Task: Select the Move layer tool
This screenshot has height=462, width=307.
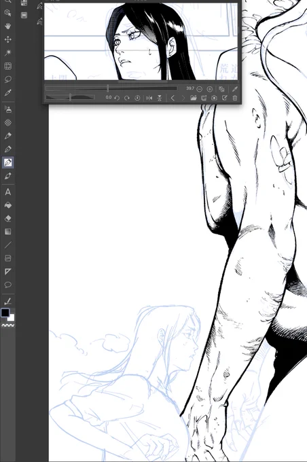Action: (8, 39)
